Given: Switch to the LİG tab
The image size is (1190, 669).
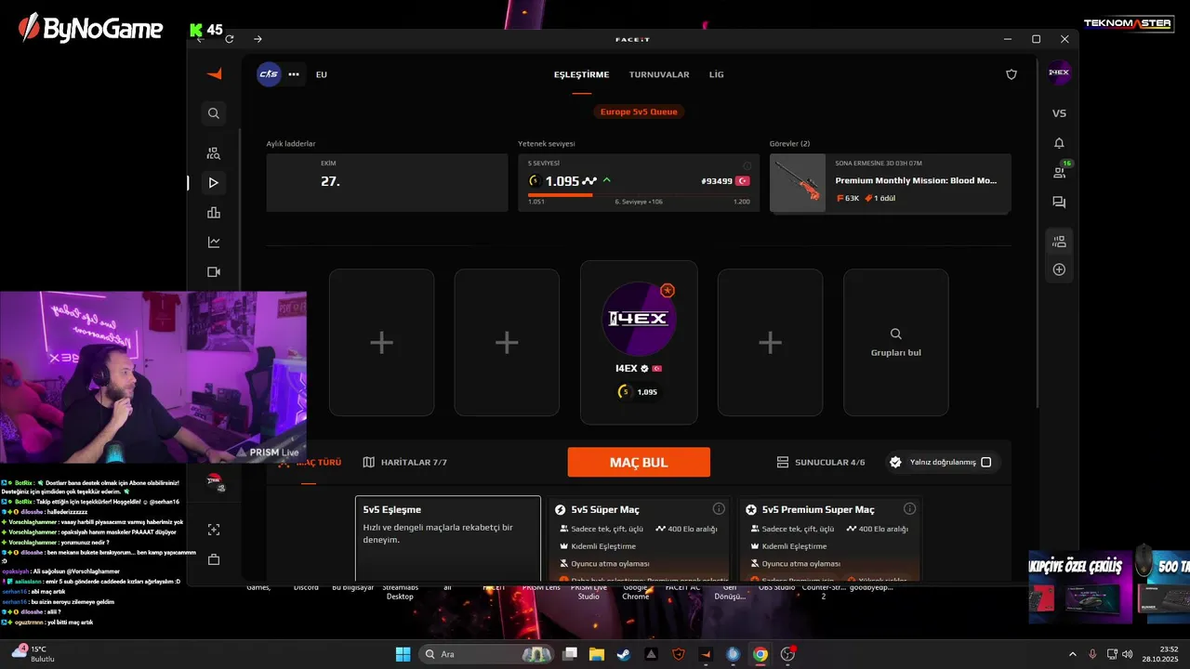Looking at the screenshot, I should [717, 74].
